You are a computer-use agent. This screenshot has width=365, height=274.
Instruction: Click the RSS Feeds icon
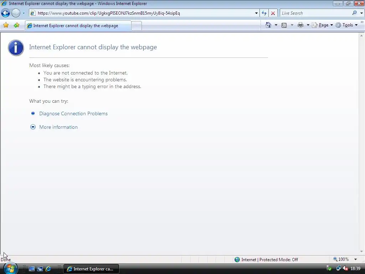(x=284, y=25)
